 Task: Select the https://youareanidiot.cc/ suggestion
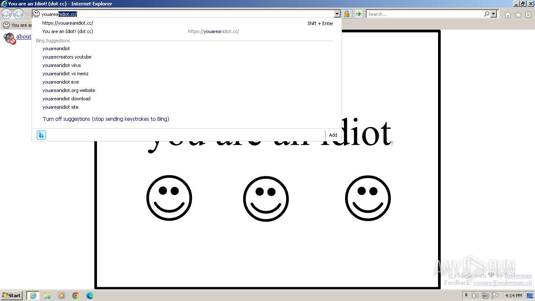coord(186,23)
